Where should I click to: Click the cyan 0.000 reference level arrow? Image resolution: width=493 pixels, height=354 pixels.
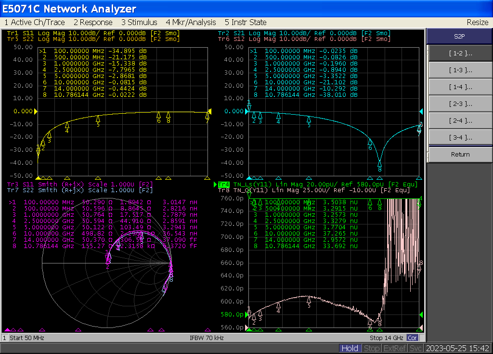[x=246, y=111]
